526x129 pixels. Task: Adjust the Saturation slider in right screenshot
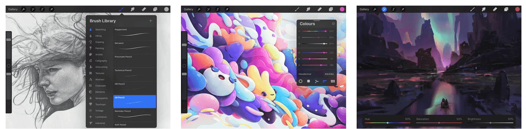point(439,123)
